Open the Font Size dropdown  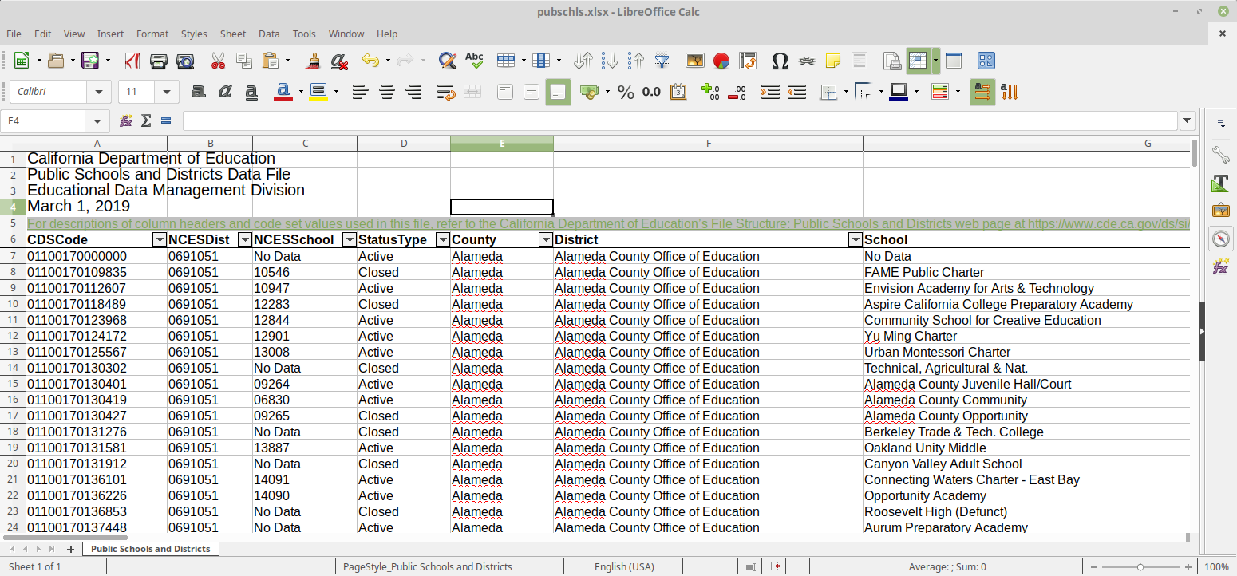pos(167,92)
